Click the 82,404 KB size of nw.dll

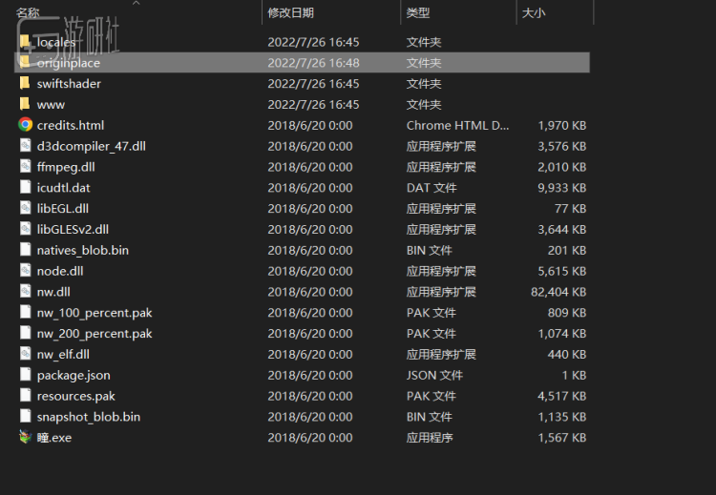pos(558,292)
